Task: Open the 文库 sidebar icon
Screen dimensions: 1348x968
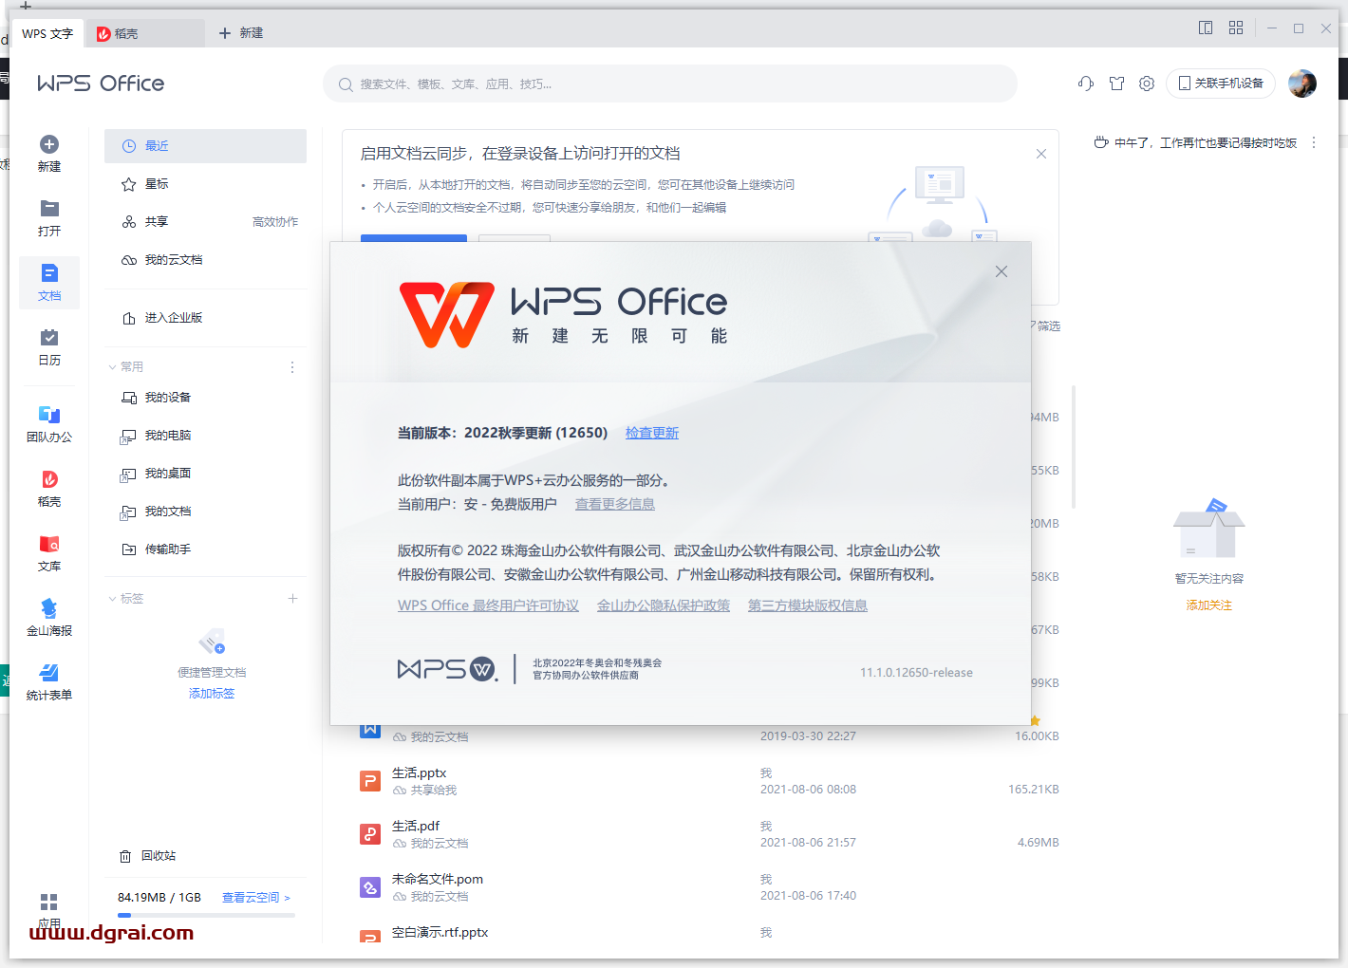Action: (x=49, y=544)
